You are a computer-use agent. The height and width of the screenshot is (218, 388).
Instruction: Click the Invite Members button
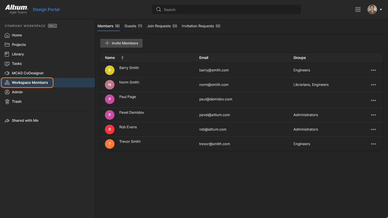[121, 43]
